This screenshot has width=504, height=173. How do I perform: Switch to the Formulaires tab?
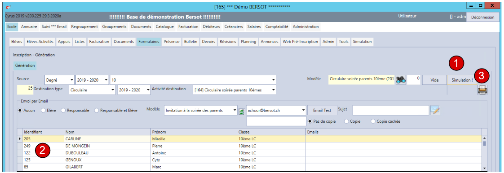pyautogui.click(x=149, y=42)
